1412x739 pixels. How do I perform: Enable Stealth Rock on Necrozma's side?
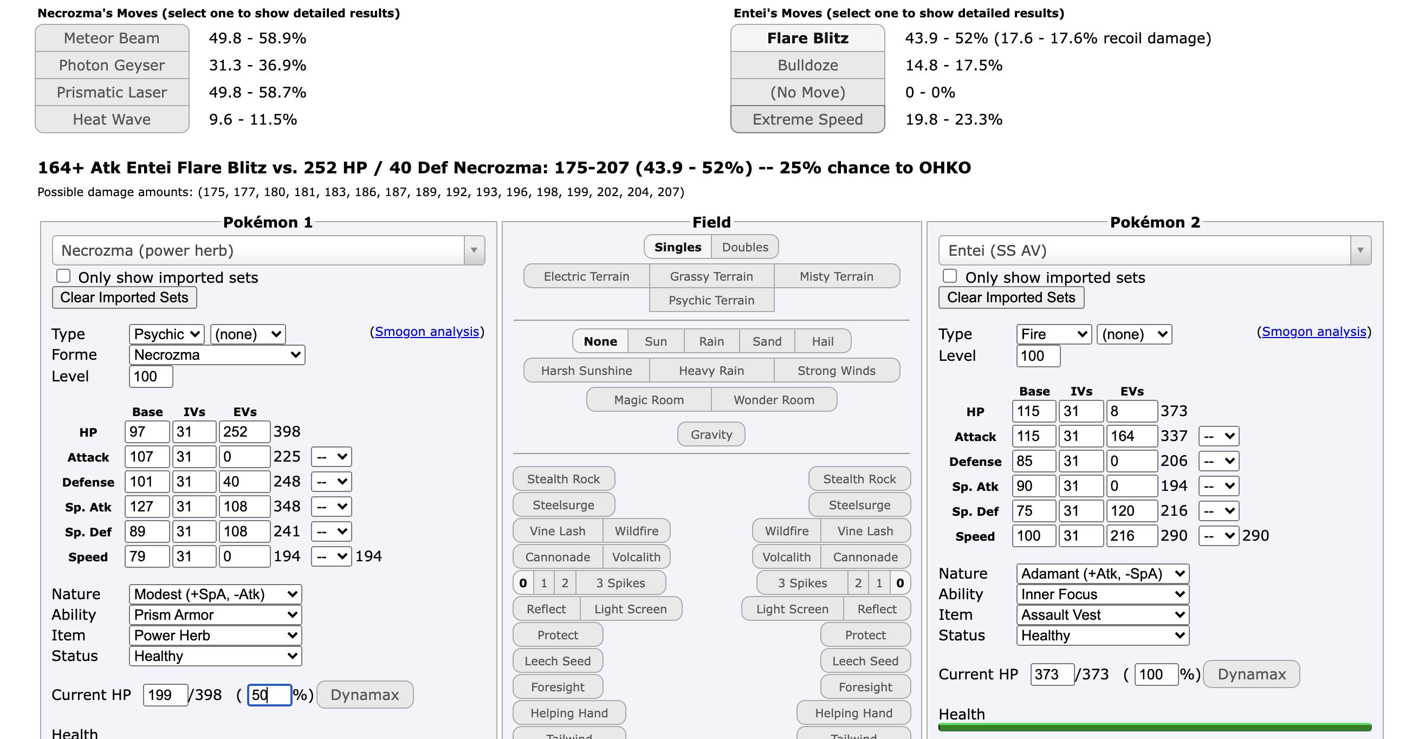[563, 479]
